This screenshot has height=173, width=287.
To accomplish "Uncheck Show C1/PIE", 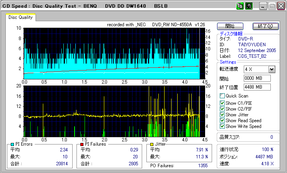I will (x=222, y=102).
